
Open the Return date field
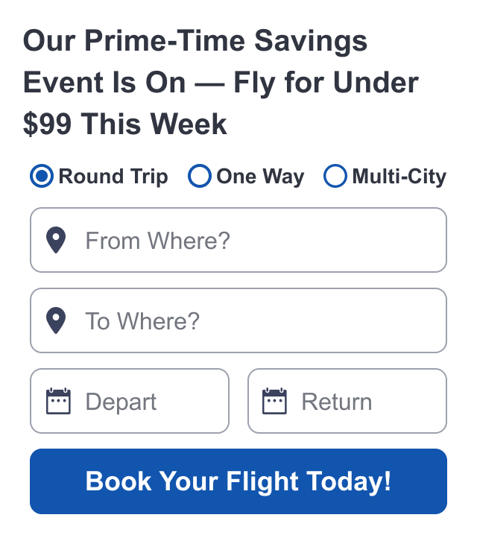(x=347, y=401)
